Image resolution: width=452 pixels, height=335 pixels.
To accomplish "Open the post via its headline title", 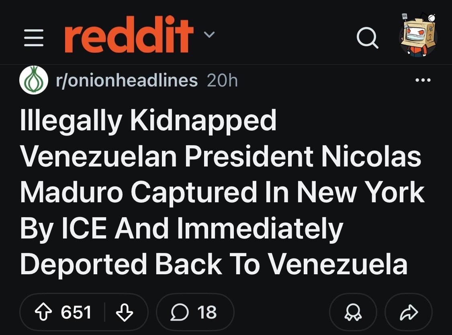I will (x=221, y=193).
